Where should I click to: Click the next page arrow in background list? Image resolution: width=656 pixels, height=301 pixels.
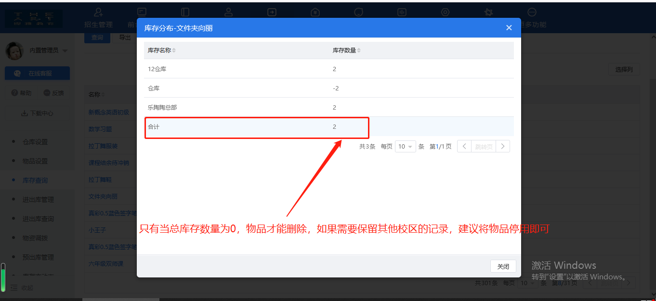[629, 283]
